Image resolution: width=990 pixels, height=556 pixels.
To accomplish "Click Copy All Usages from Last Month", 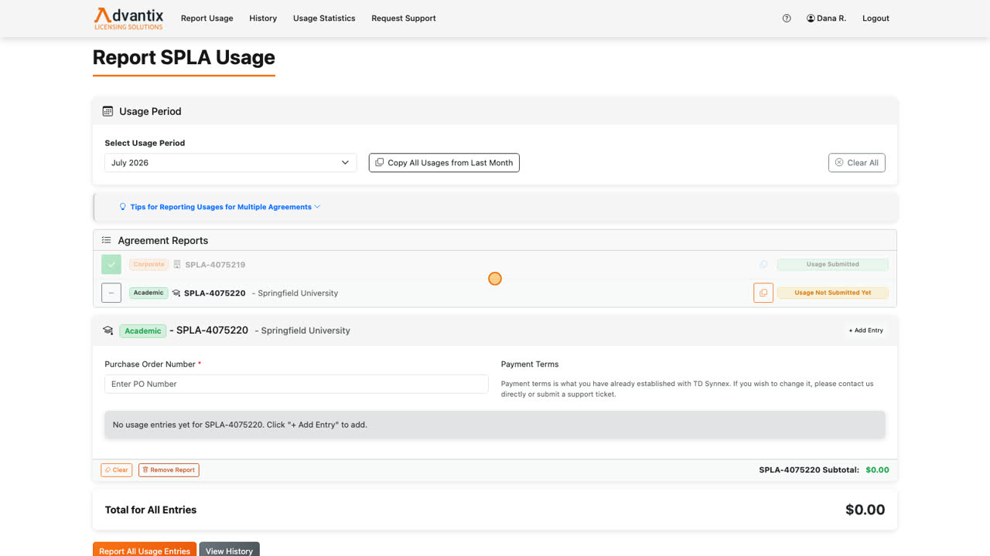I will pos(444,163).
